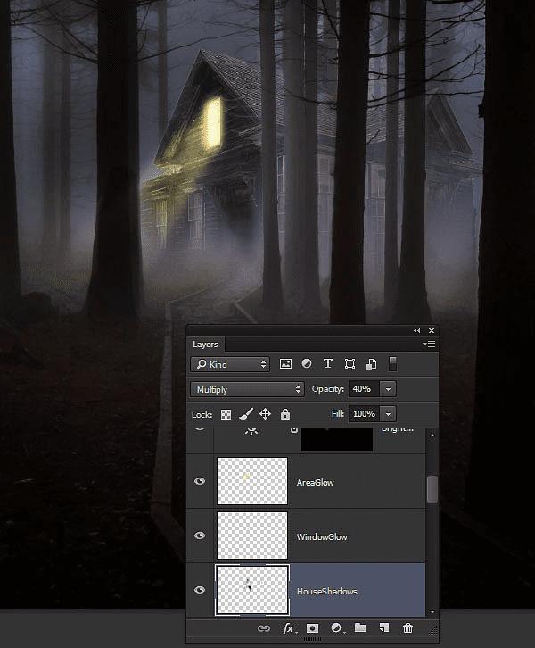The image size is (535, 648).
Task: Click the Opacity 40% value field
Action: pos(364,389)
